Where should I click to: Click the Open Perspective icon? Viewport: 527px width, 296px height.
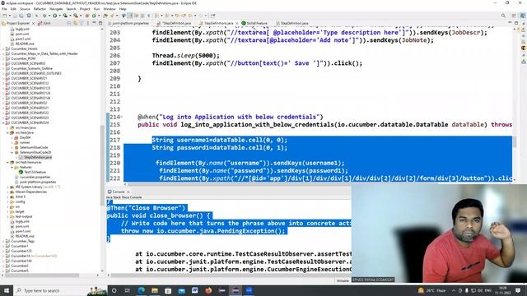click(514, 16)
